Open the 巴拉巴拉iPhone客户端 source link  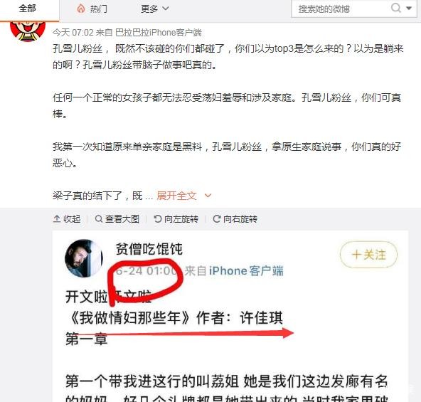[x=159, y=33]
